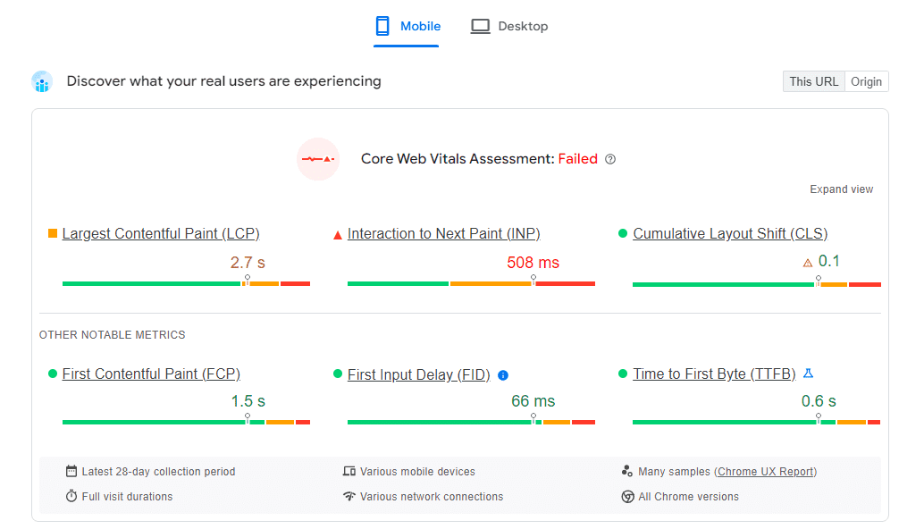The image size is (924, 529).
Task: Click the failed assessment red chart icon
Action: pyautogui.click(x=318, y=159)
